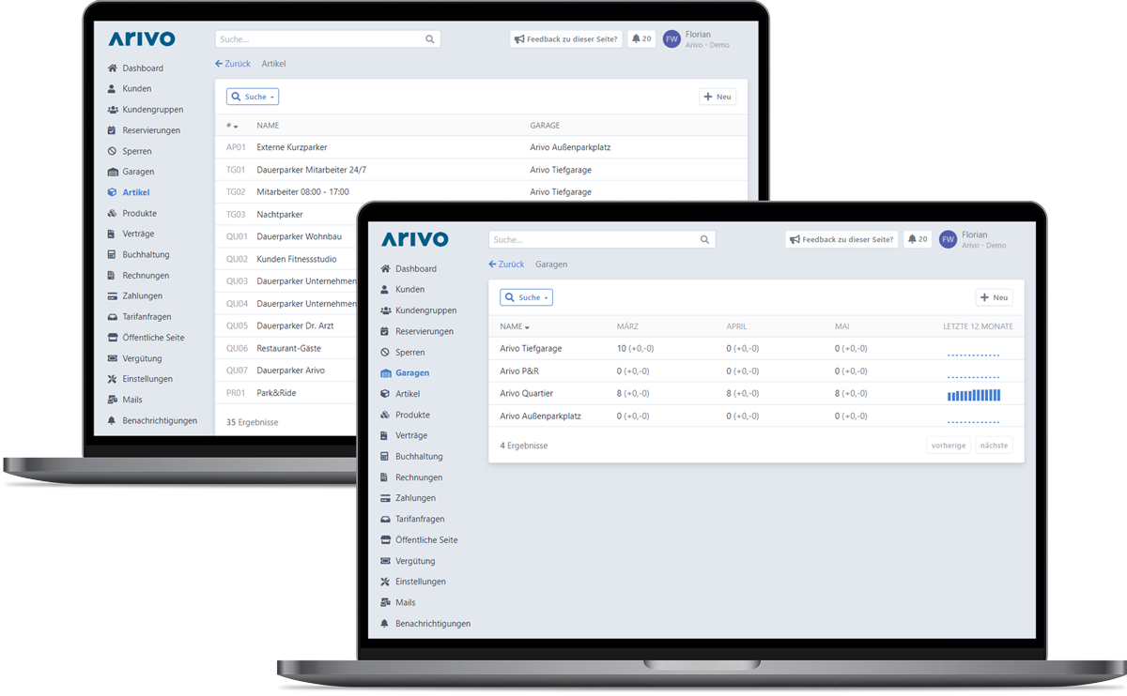Screen dimensions: 1127x696
Task: Click MÄRZ column header in Garagen table
Action: tap(627, 326)
